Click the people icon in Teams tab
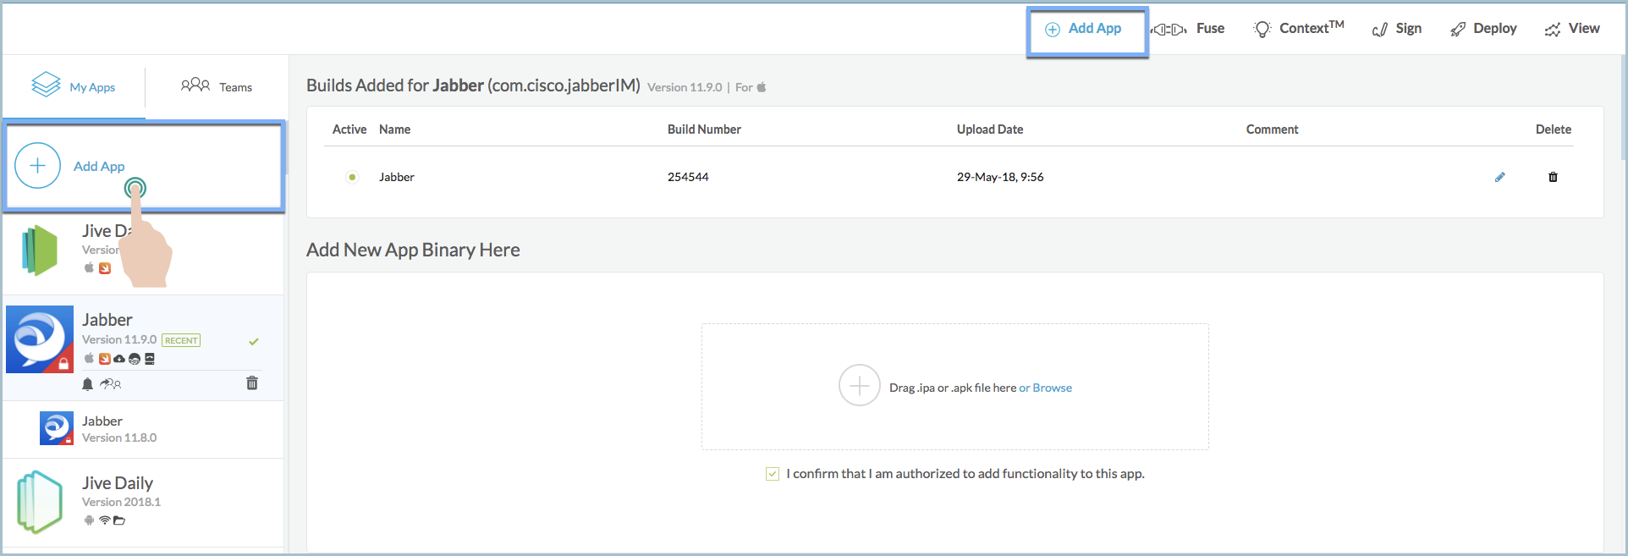Image resolution: width=1628 pixels, height=556 pixels. [195, 85]
